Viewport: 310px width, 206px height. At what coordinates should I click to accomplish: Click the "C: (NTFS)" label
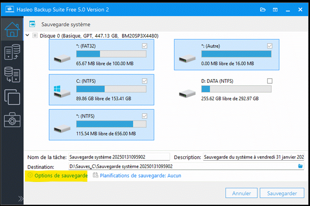coord(86,81)
